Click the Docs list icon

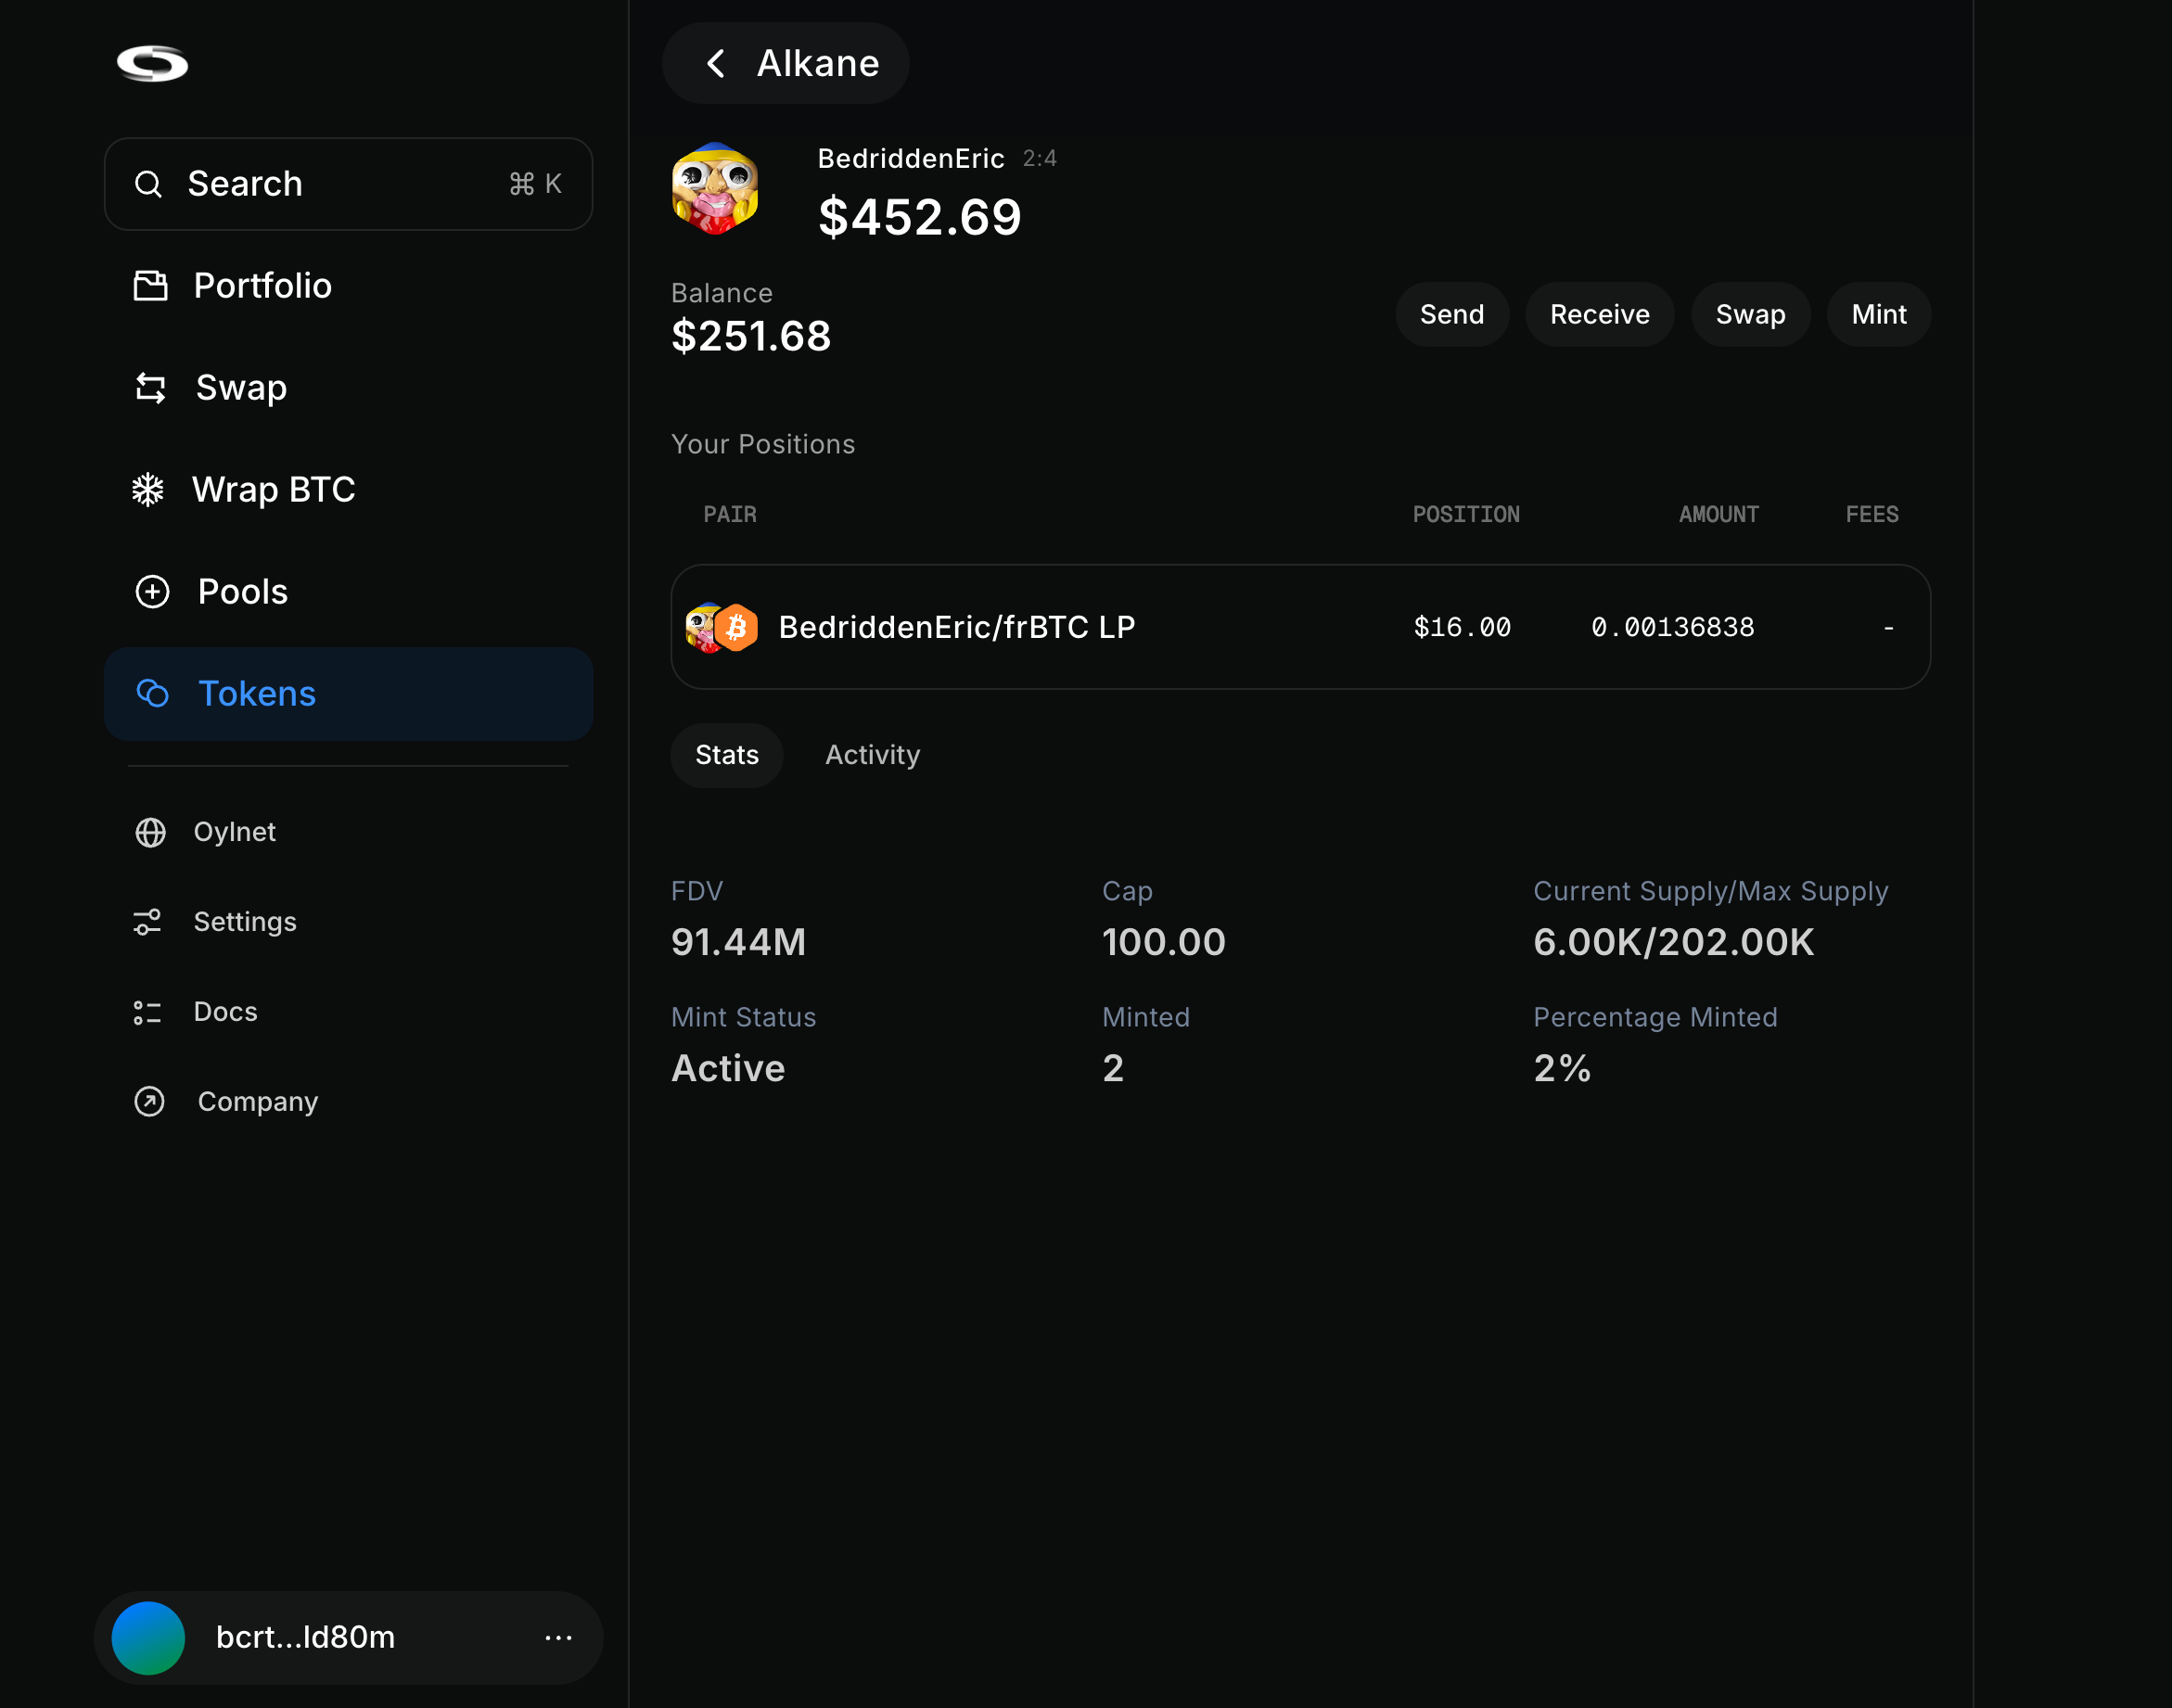click(x=147, y=1012)
